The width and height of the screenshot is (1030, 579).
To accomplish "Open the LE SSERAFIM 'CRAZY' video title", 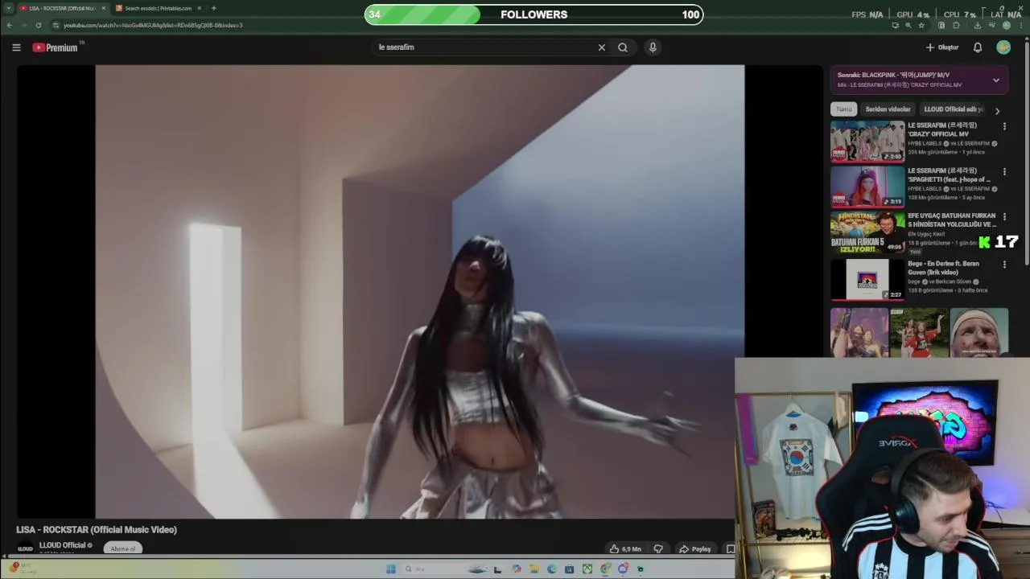I will [942, 129].
